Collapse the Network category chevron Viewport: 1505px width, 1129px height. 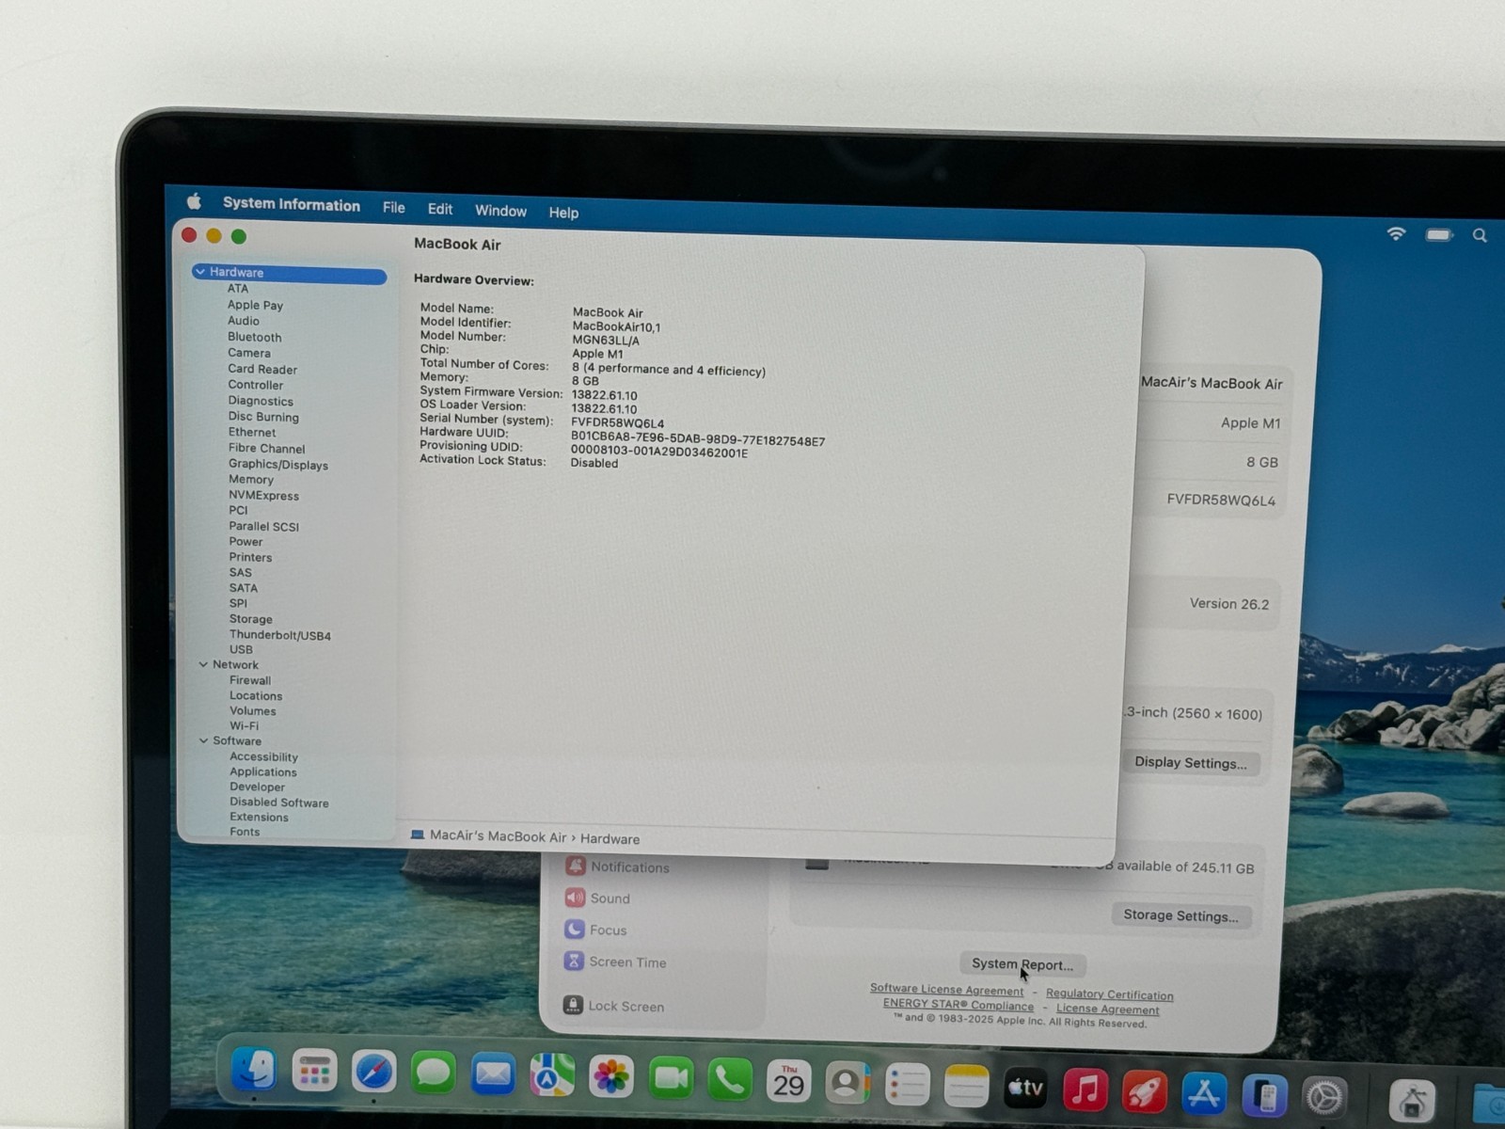tap(203, 664)
